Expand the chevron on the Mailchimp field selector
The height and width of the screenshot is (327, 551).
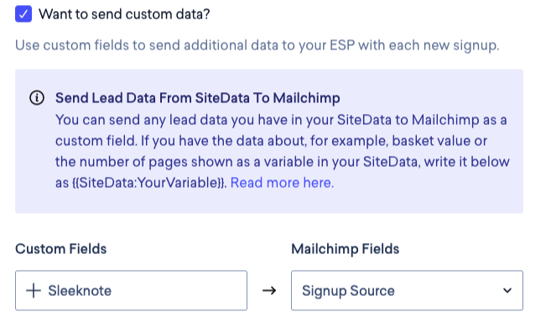pos(507,290)
